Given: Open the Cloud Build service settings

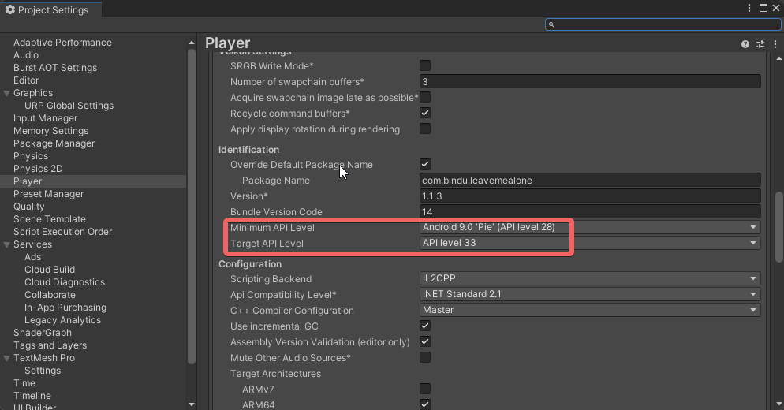Looking at the screenshot, I should pyautogui.click(x=50, y=270).
